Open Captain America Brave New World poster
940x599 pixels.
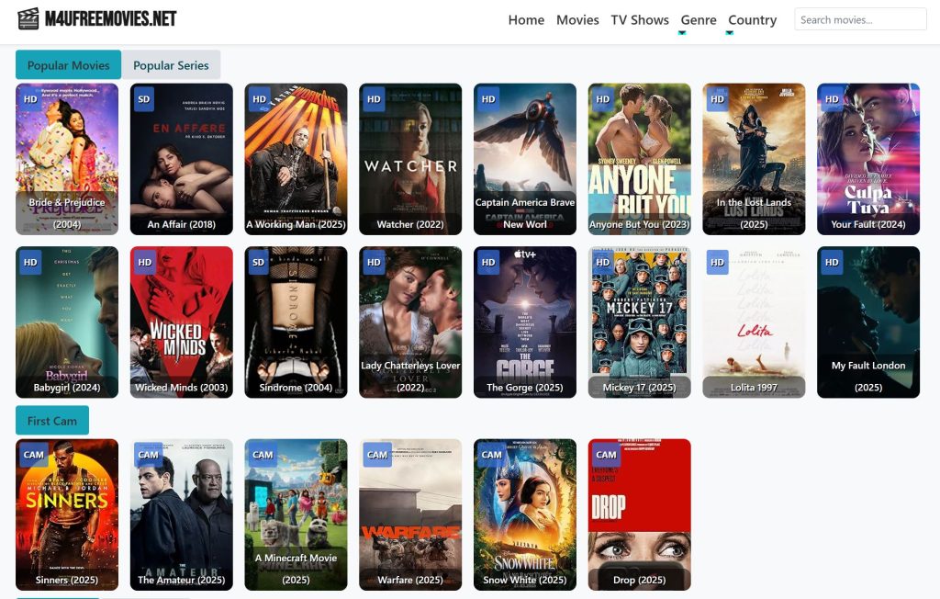[525, 159]
